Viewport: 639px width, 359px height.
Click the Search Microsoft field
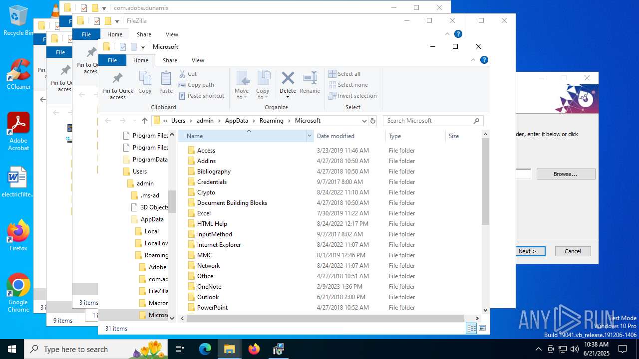click(433, 121)
